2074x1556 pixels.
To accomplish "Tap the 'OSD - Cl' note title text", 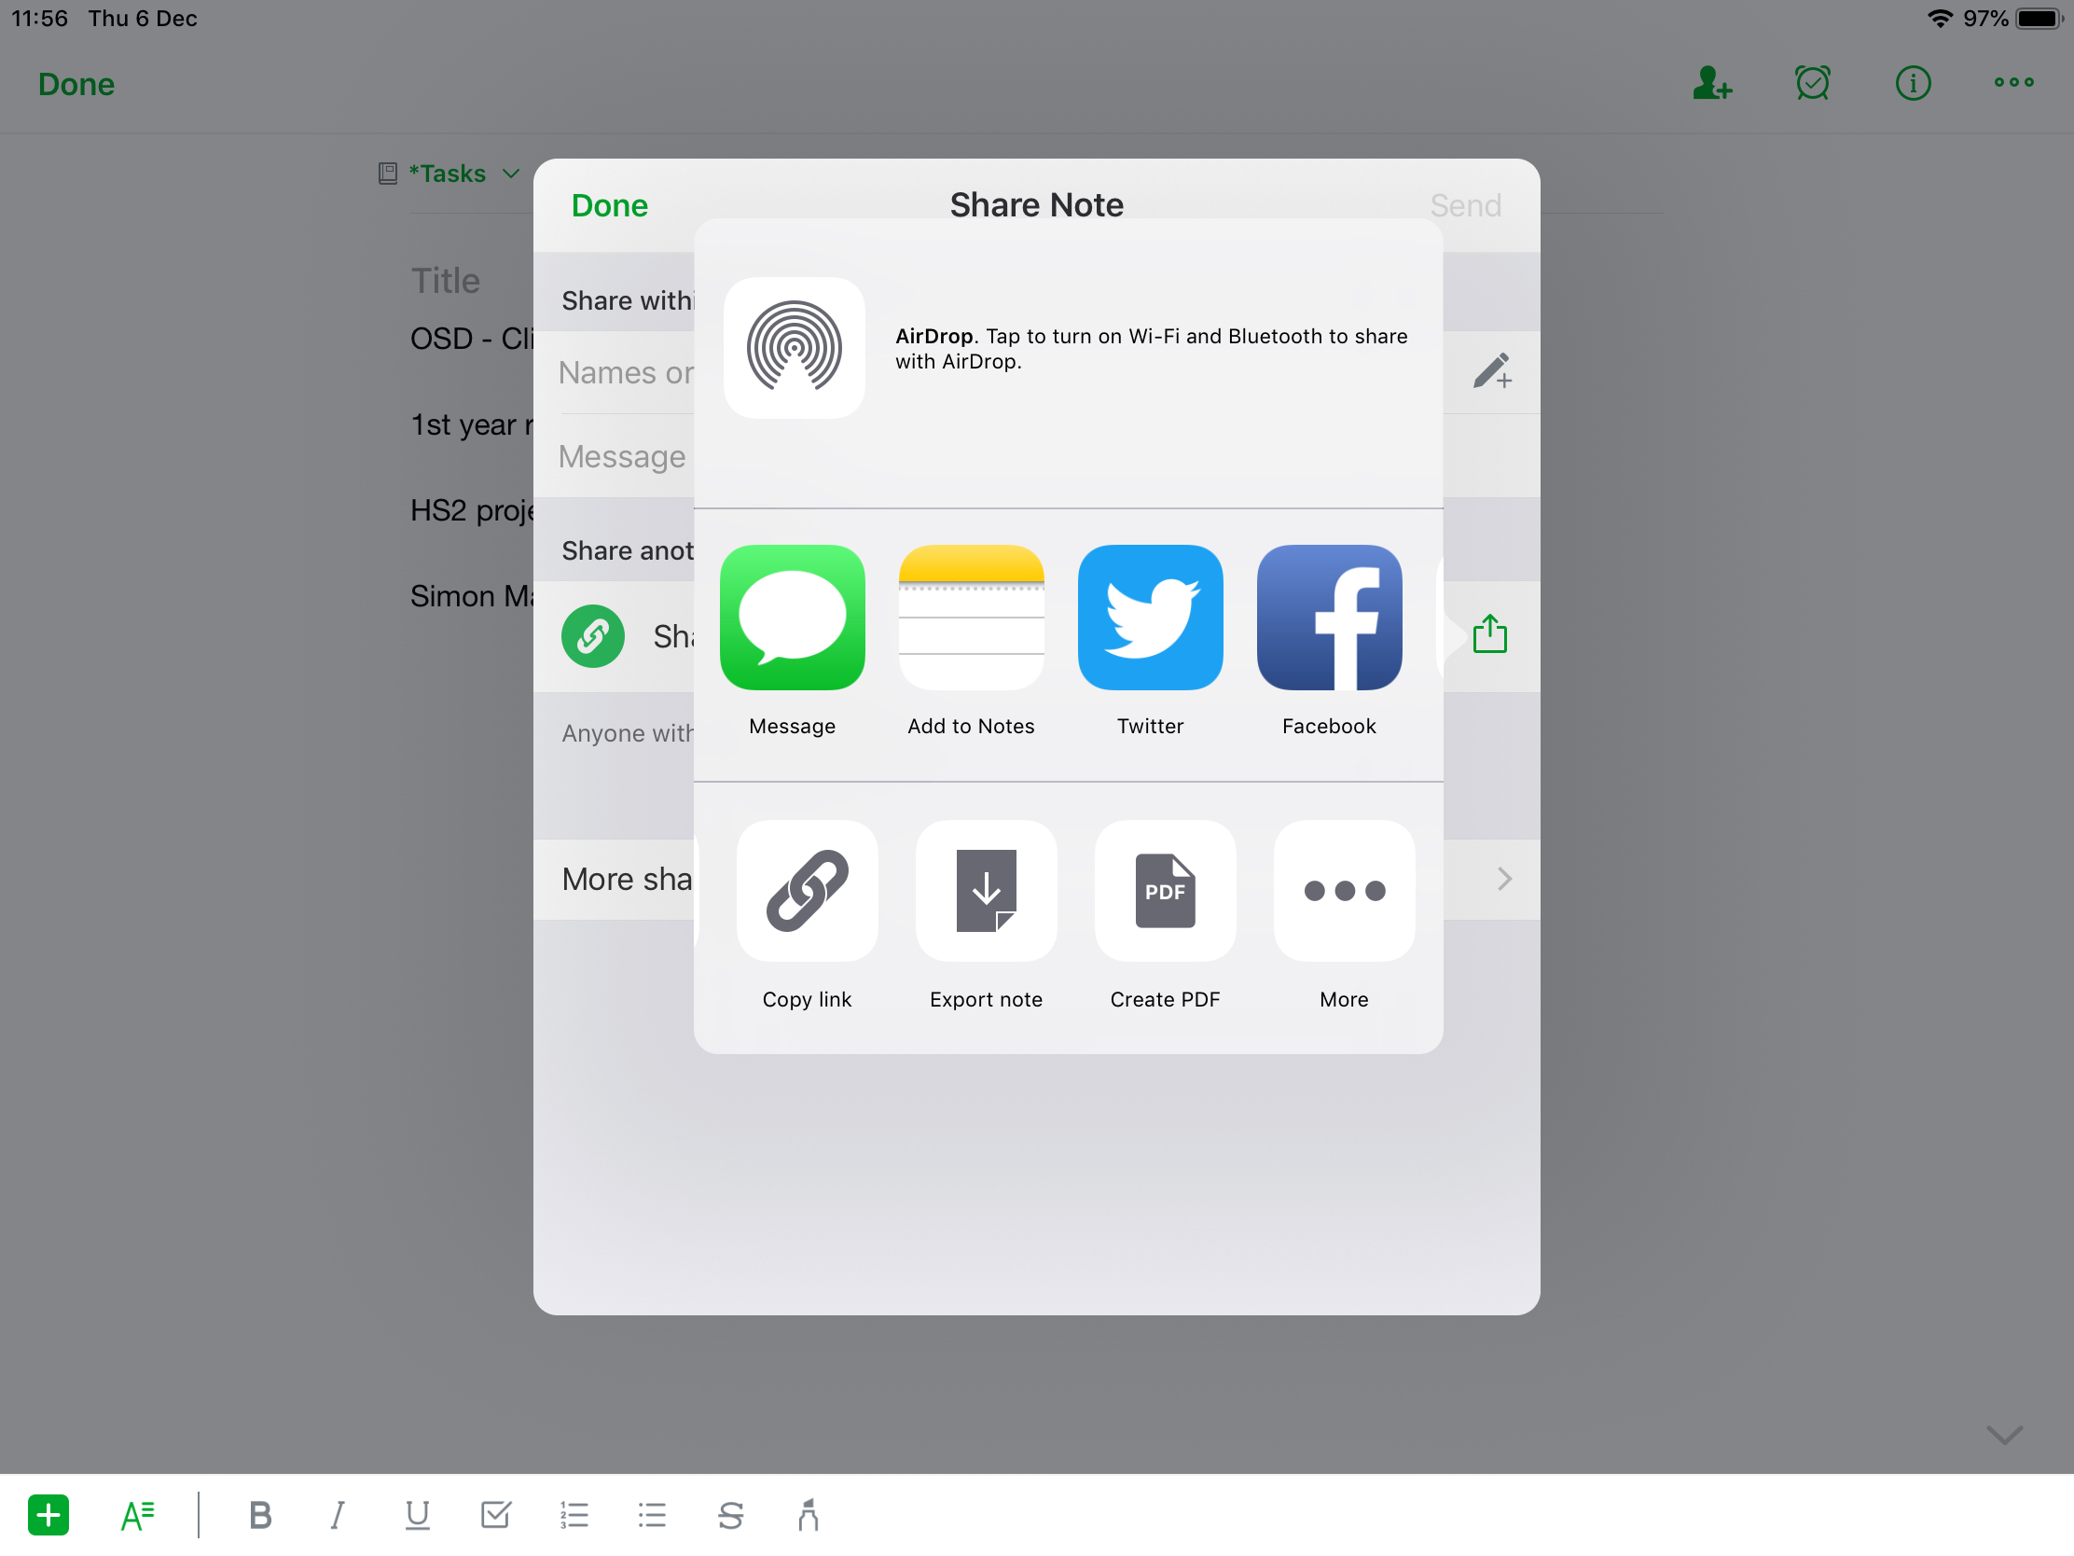I will tap(473, 339).
